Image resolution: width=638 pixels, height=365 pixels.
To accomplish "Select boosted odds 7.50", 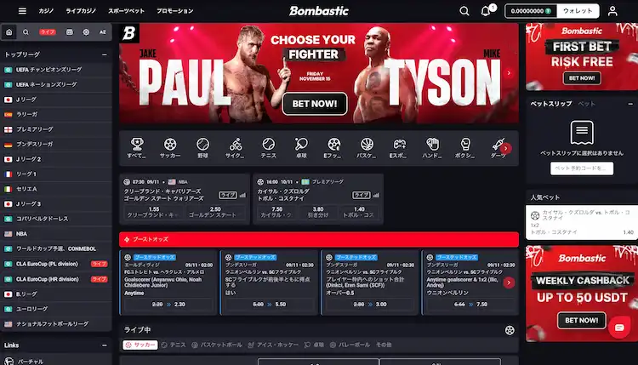I will coord(470,305).
